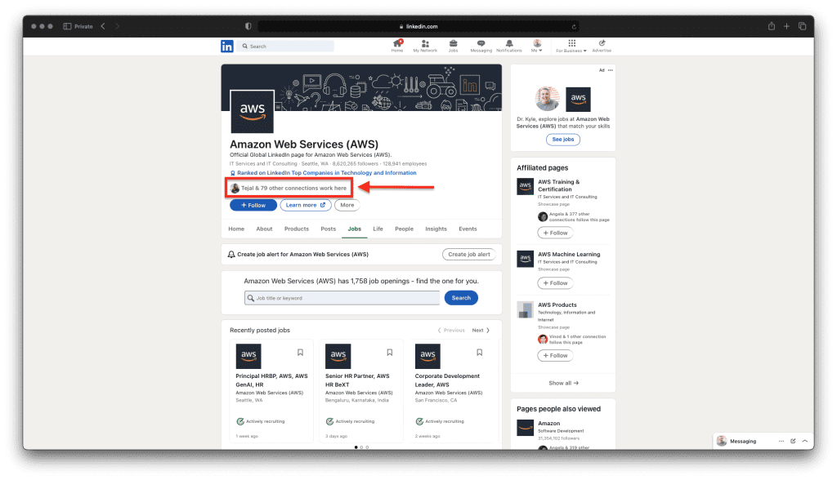
Task: Open the My Network nav icon
Action: tap(425, 46)
